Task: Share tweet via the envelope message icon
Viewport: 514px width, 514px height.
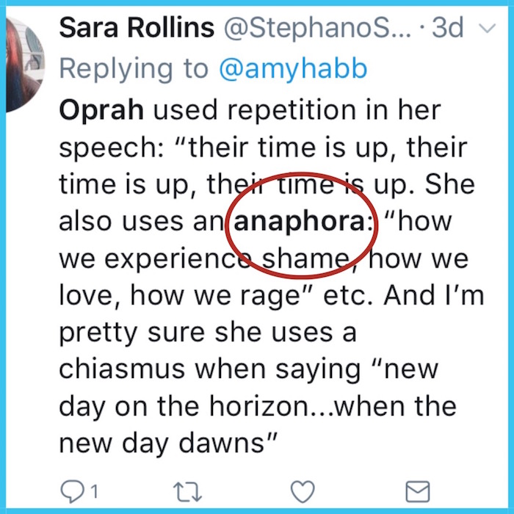Action: [x=418, y=491]
